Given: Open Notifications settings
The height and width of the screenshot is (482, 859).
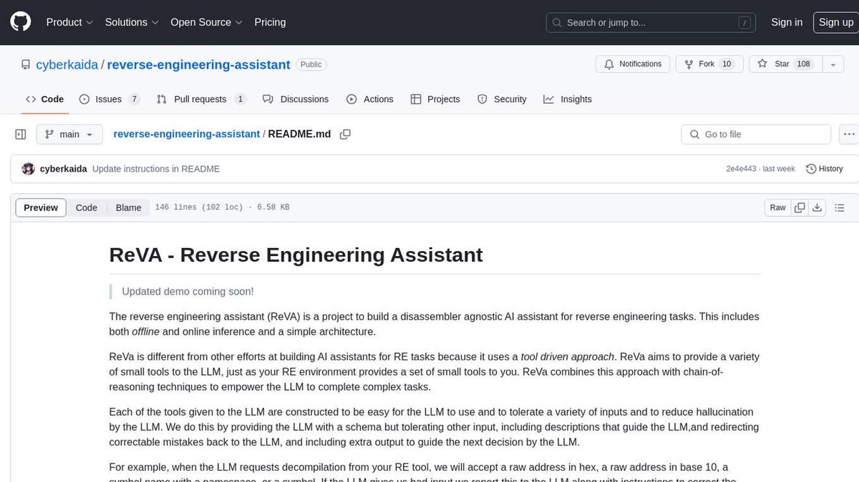Looking at the screenshot, I should 633,64.
